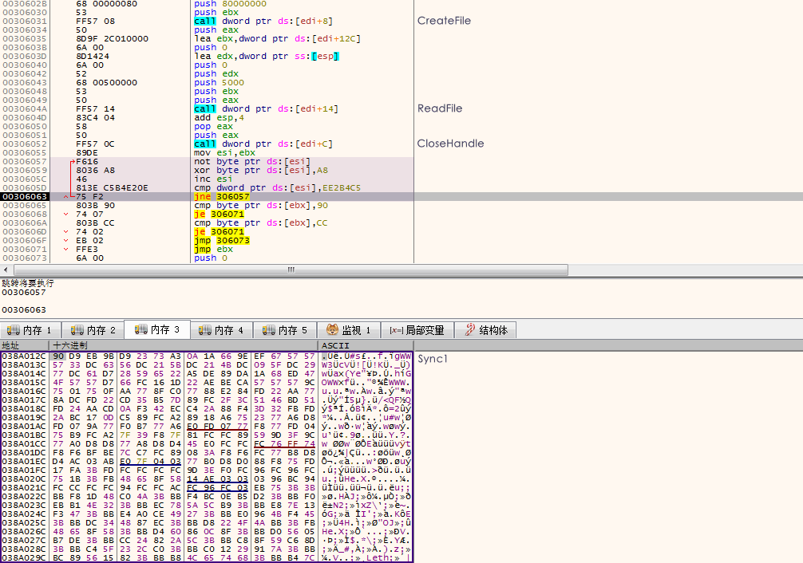Select dump row address 038A020C
The image size is (803, 563).
point(24,478)
